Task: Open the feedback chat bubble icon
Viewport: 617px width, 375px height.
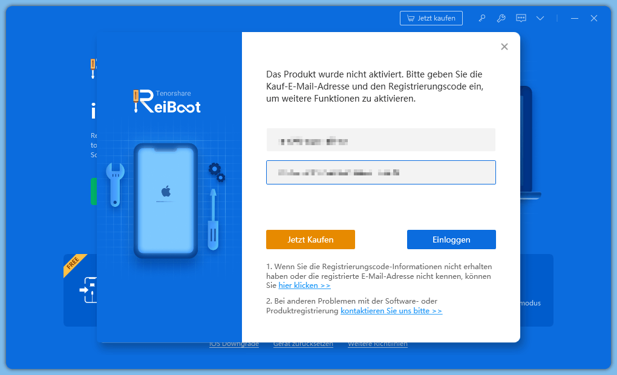Action: (521, 18)
